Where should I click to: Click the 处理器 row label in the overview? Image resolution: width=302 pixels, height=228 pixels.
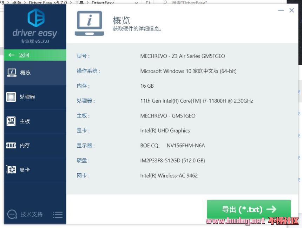[x=86, y=101]
